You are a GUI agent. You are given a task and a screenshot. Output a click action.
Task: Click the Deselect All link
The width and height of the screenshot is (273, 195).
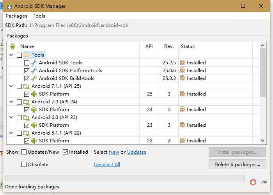point(107,164)
